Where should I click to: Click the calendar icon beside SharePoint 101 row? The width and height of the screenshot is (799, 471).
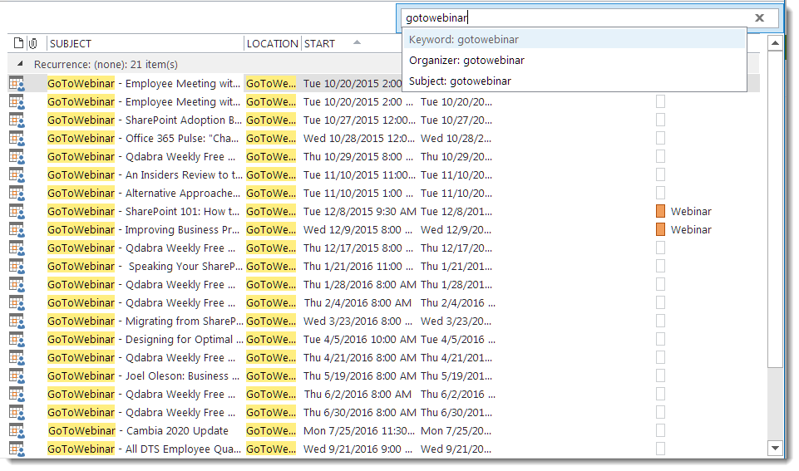[x=17, y=212]
